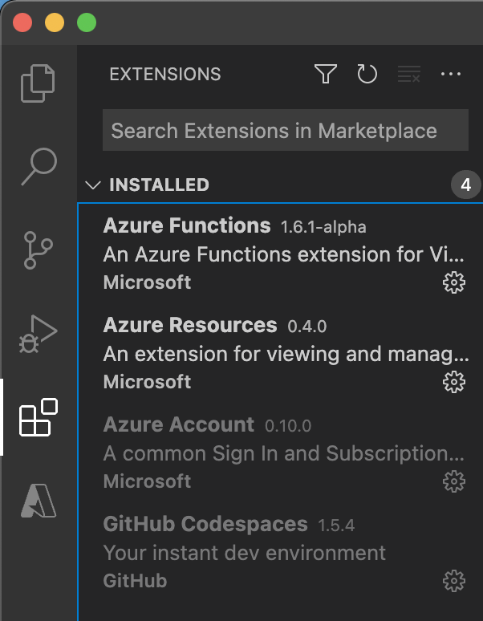483x621 pixels.
Task: Open manage gear for Azure Functions
Action: (x=454, y=282)
